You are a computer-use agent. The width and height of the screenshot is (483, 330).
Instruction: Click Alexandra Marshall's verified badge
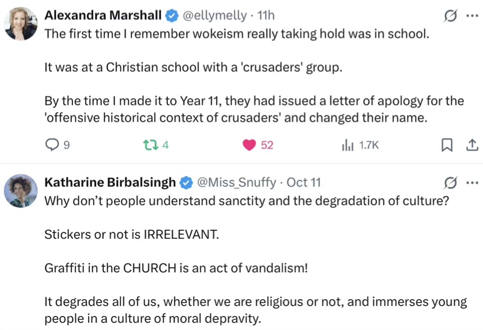coord(172,15)
